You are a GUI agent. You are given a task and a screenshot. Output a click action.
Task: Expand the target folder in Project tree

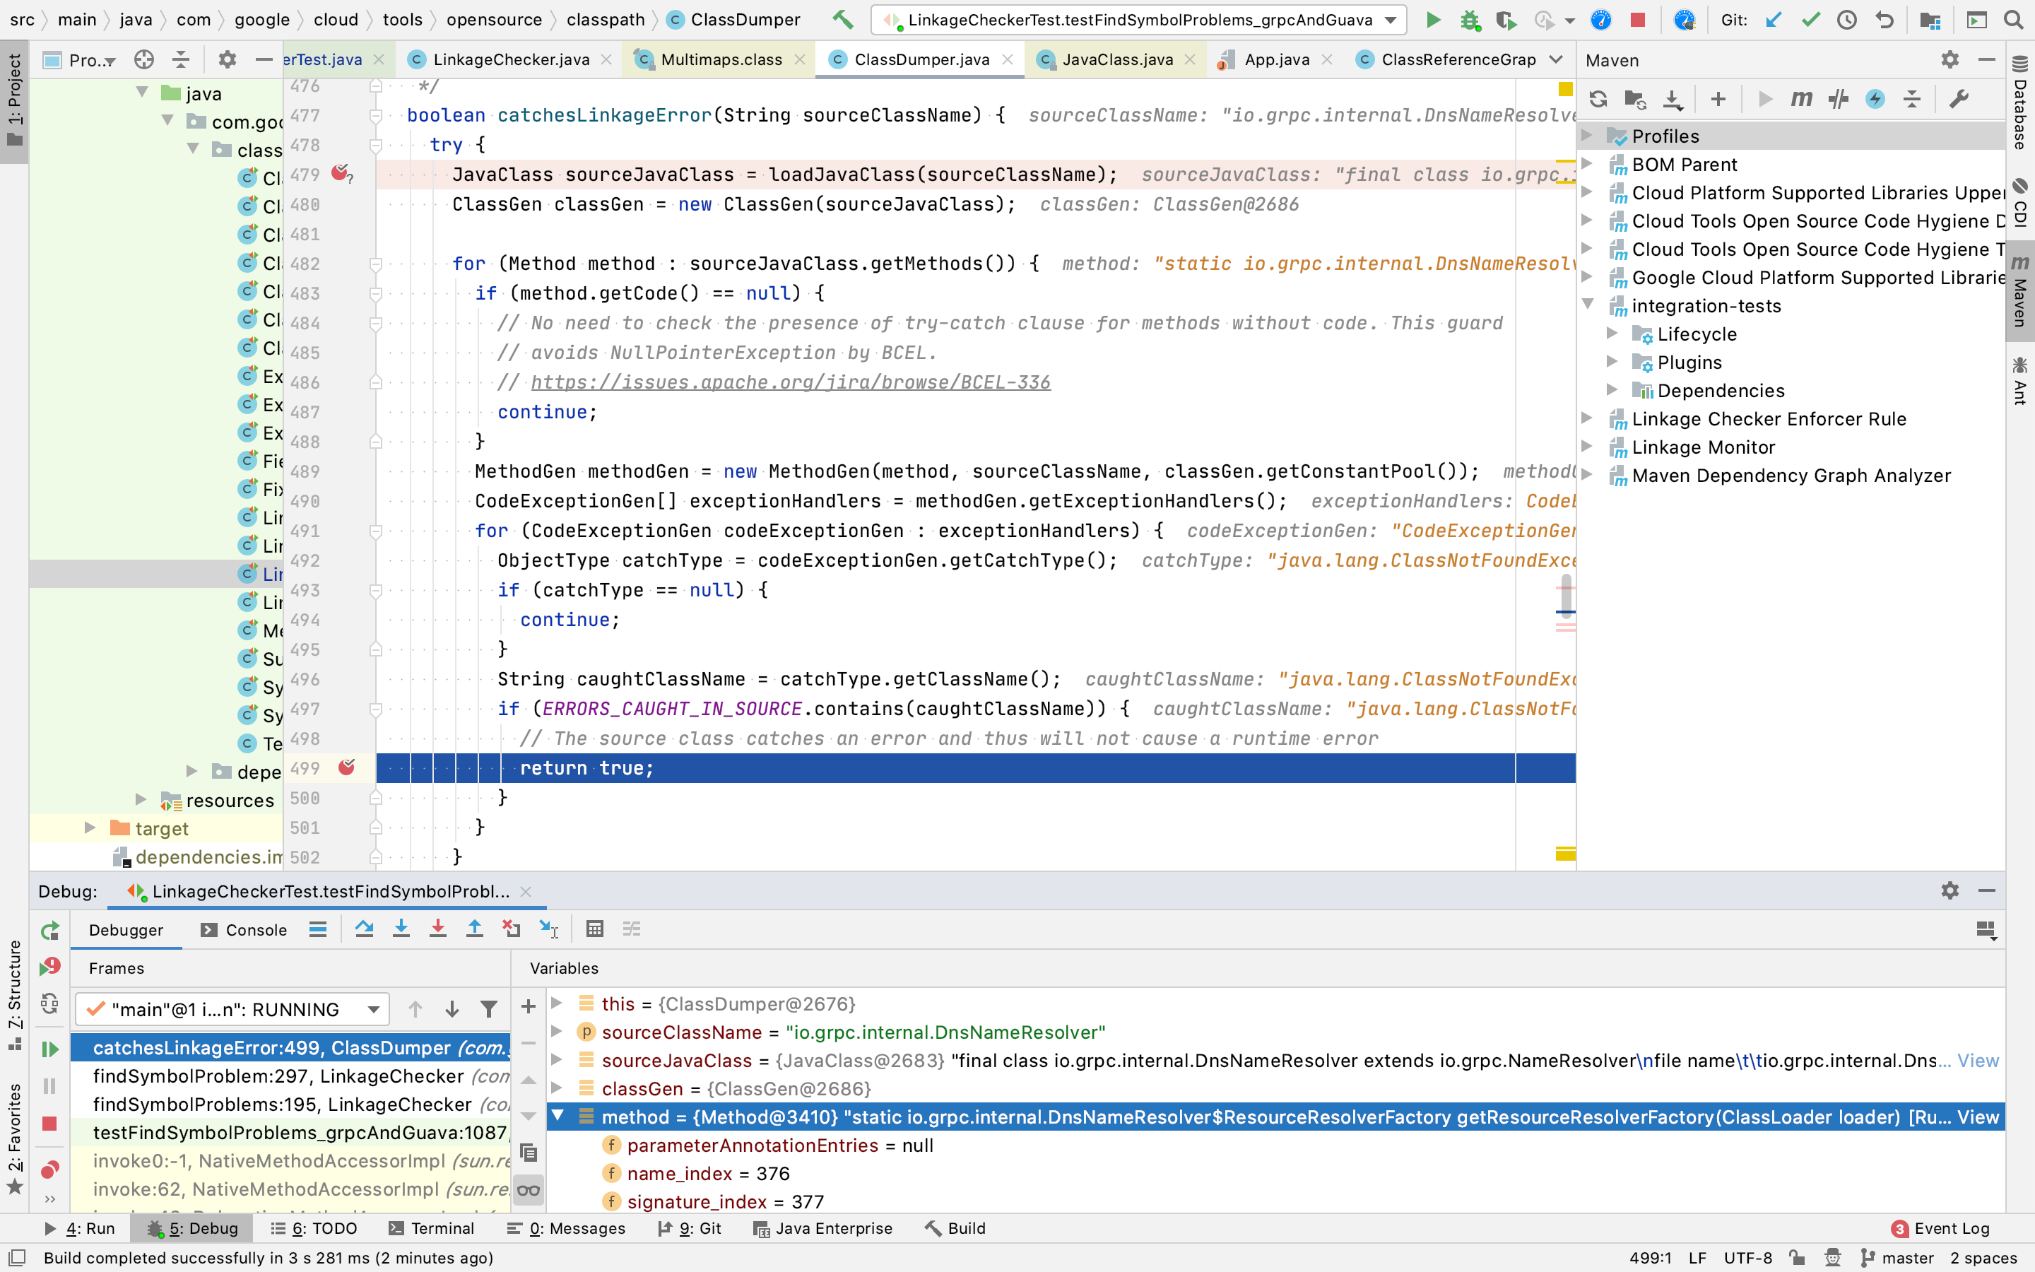[90, 828]
